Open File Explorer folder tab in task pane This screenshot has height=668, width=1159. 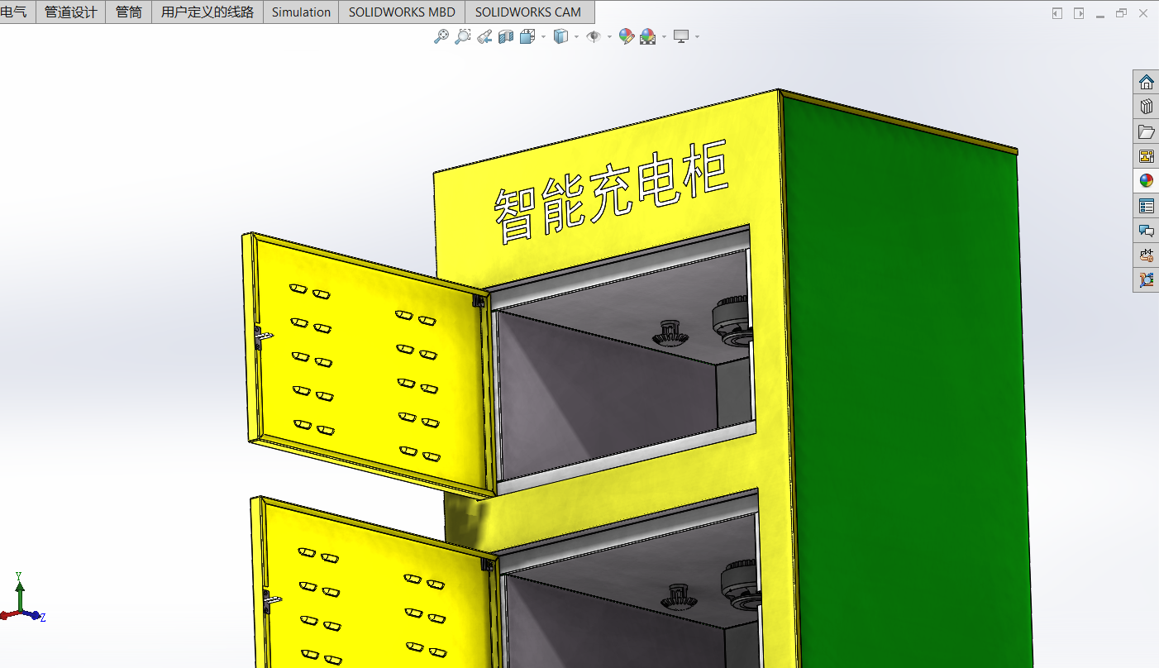point(1146,131)
